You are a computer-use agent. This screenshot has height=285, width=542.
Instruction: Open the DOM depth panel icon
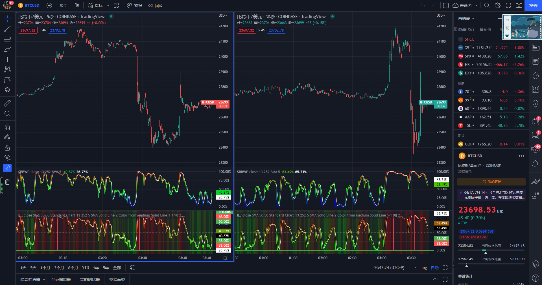pyautogui.click(x=536, y=195)
